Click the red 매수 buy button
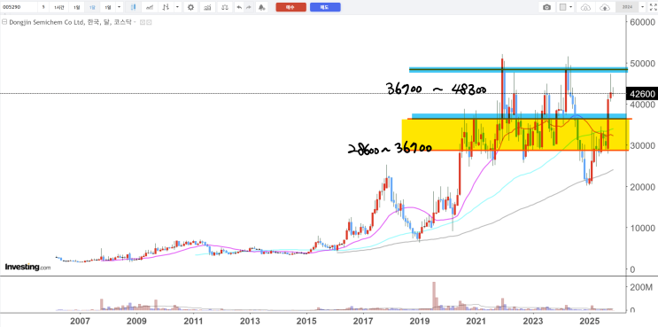The height and width of the screenshot is (327, 658). (290, 7)
